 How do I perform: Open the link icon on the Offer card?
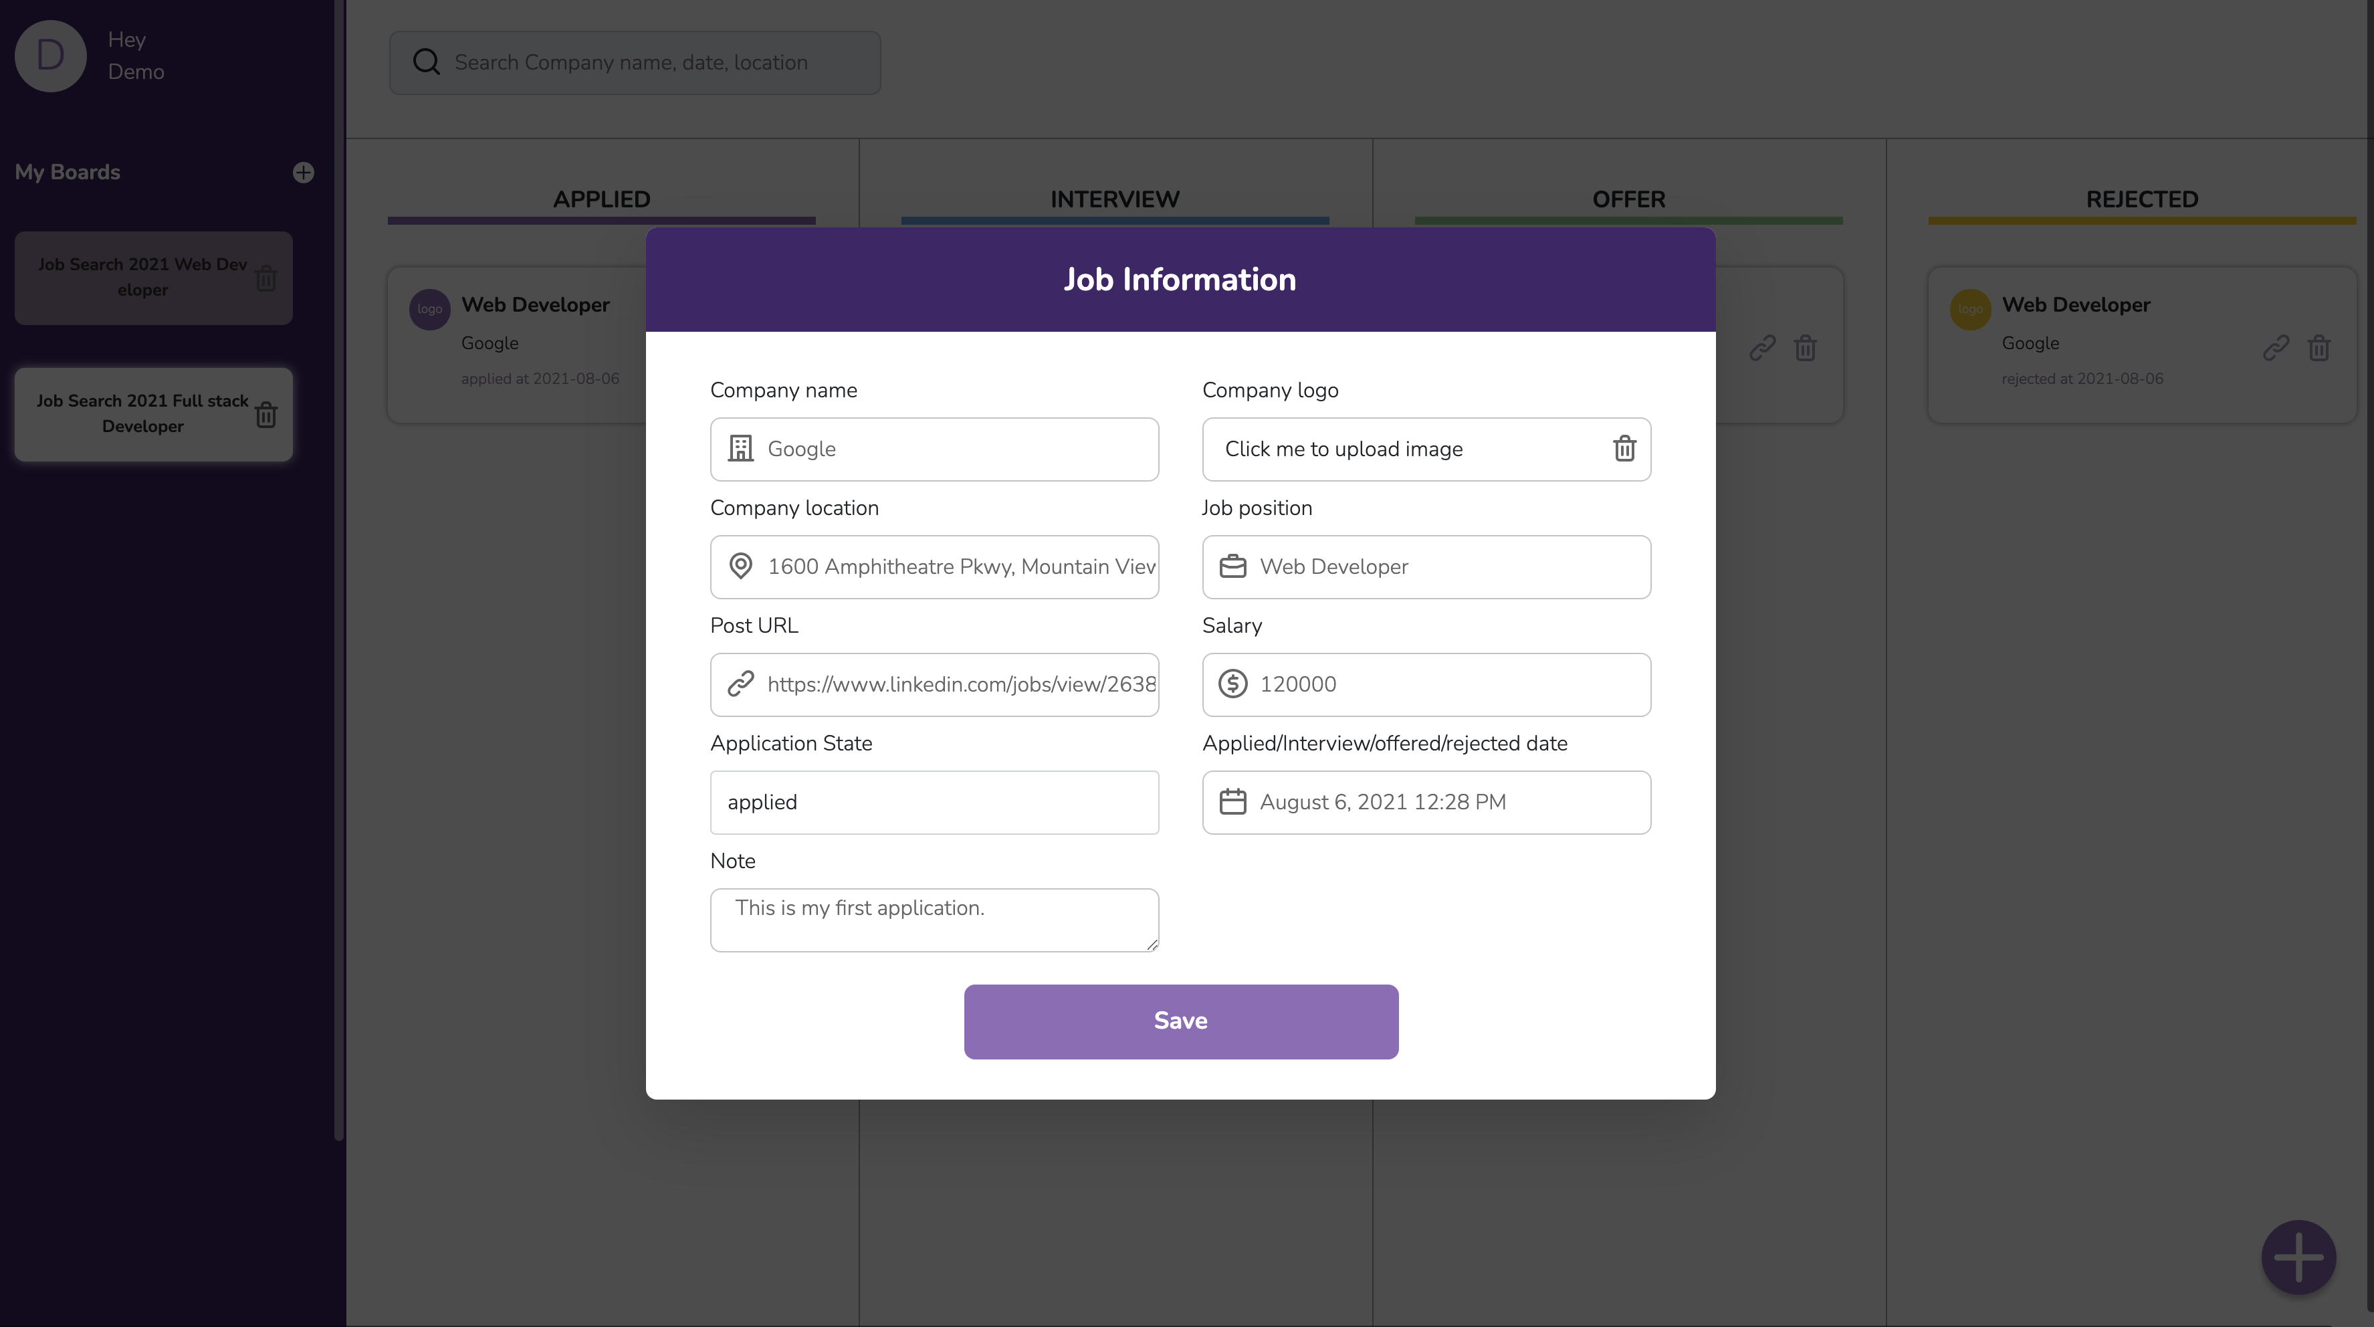1761,347
